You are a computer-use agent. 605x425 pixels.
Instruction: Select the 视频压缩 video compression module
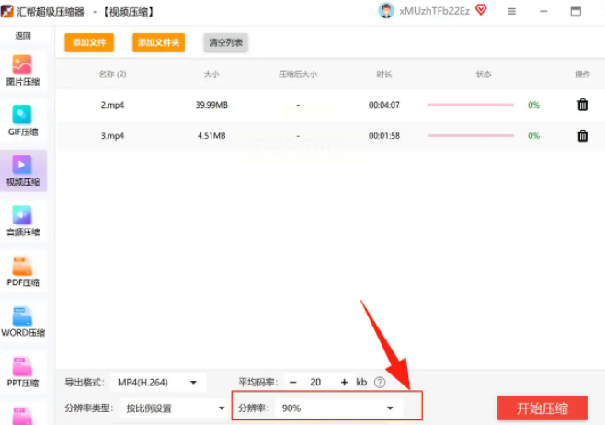coord(23,171)
